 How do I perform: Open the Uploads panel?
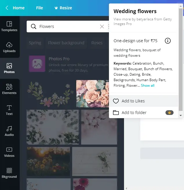pos(9,47)
